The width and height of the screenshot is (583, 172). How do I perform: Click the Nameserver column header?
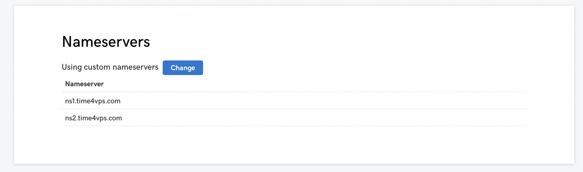pos(84,84)
